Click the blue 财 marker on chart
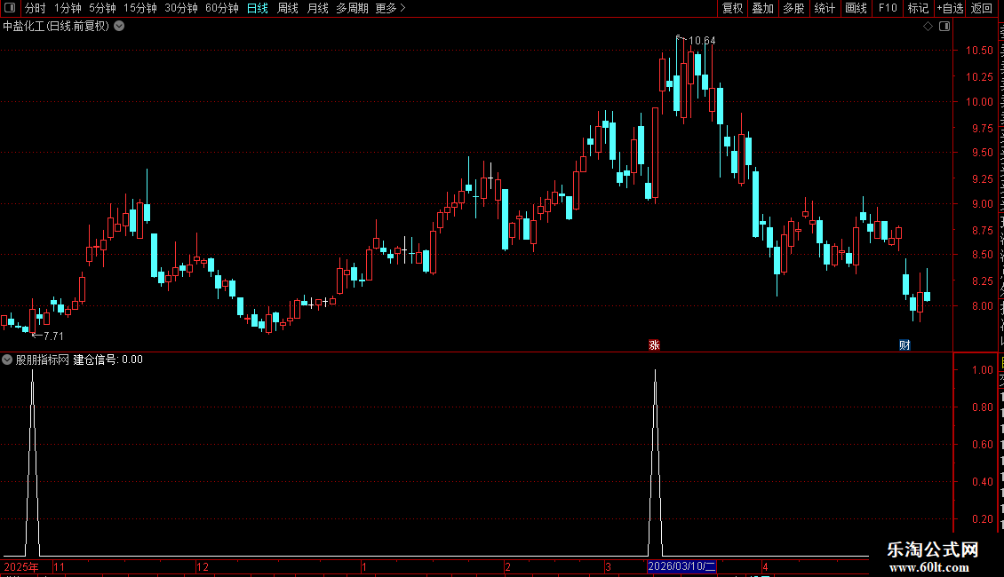This screenshot has height=577, width=1004. (904, 344)
